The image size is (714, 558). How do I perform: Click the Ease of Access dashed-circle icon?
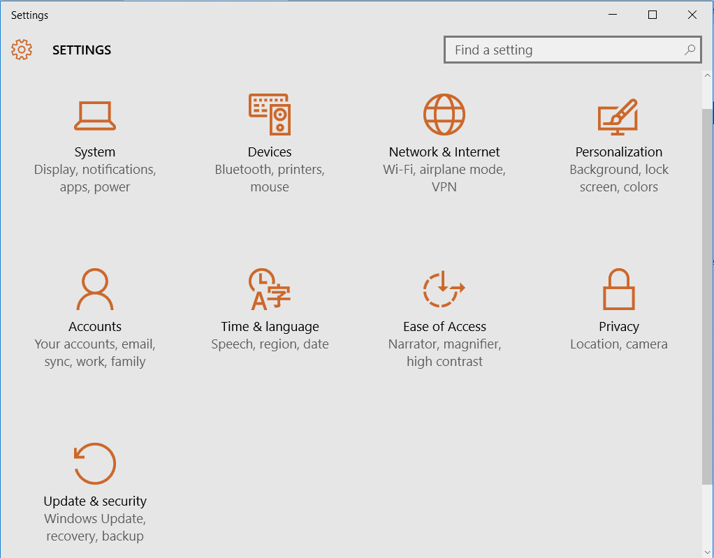pos(444,289)
